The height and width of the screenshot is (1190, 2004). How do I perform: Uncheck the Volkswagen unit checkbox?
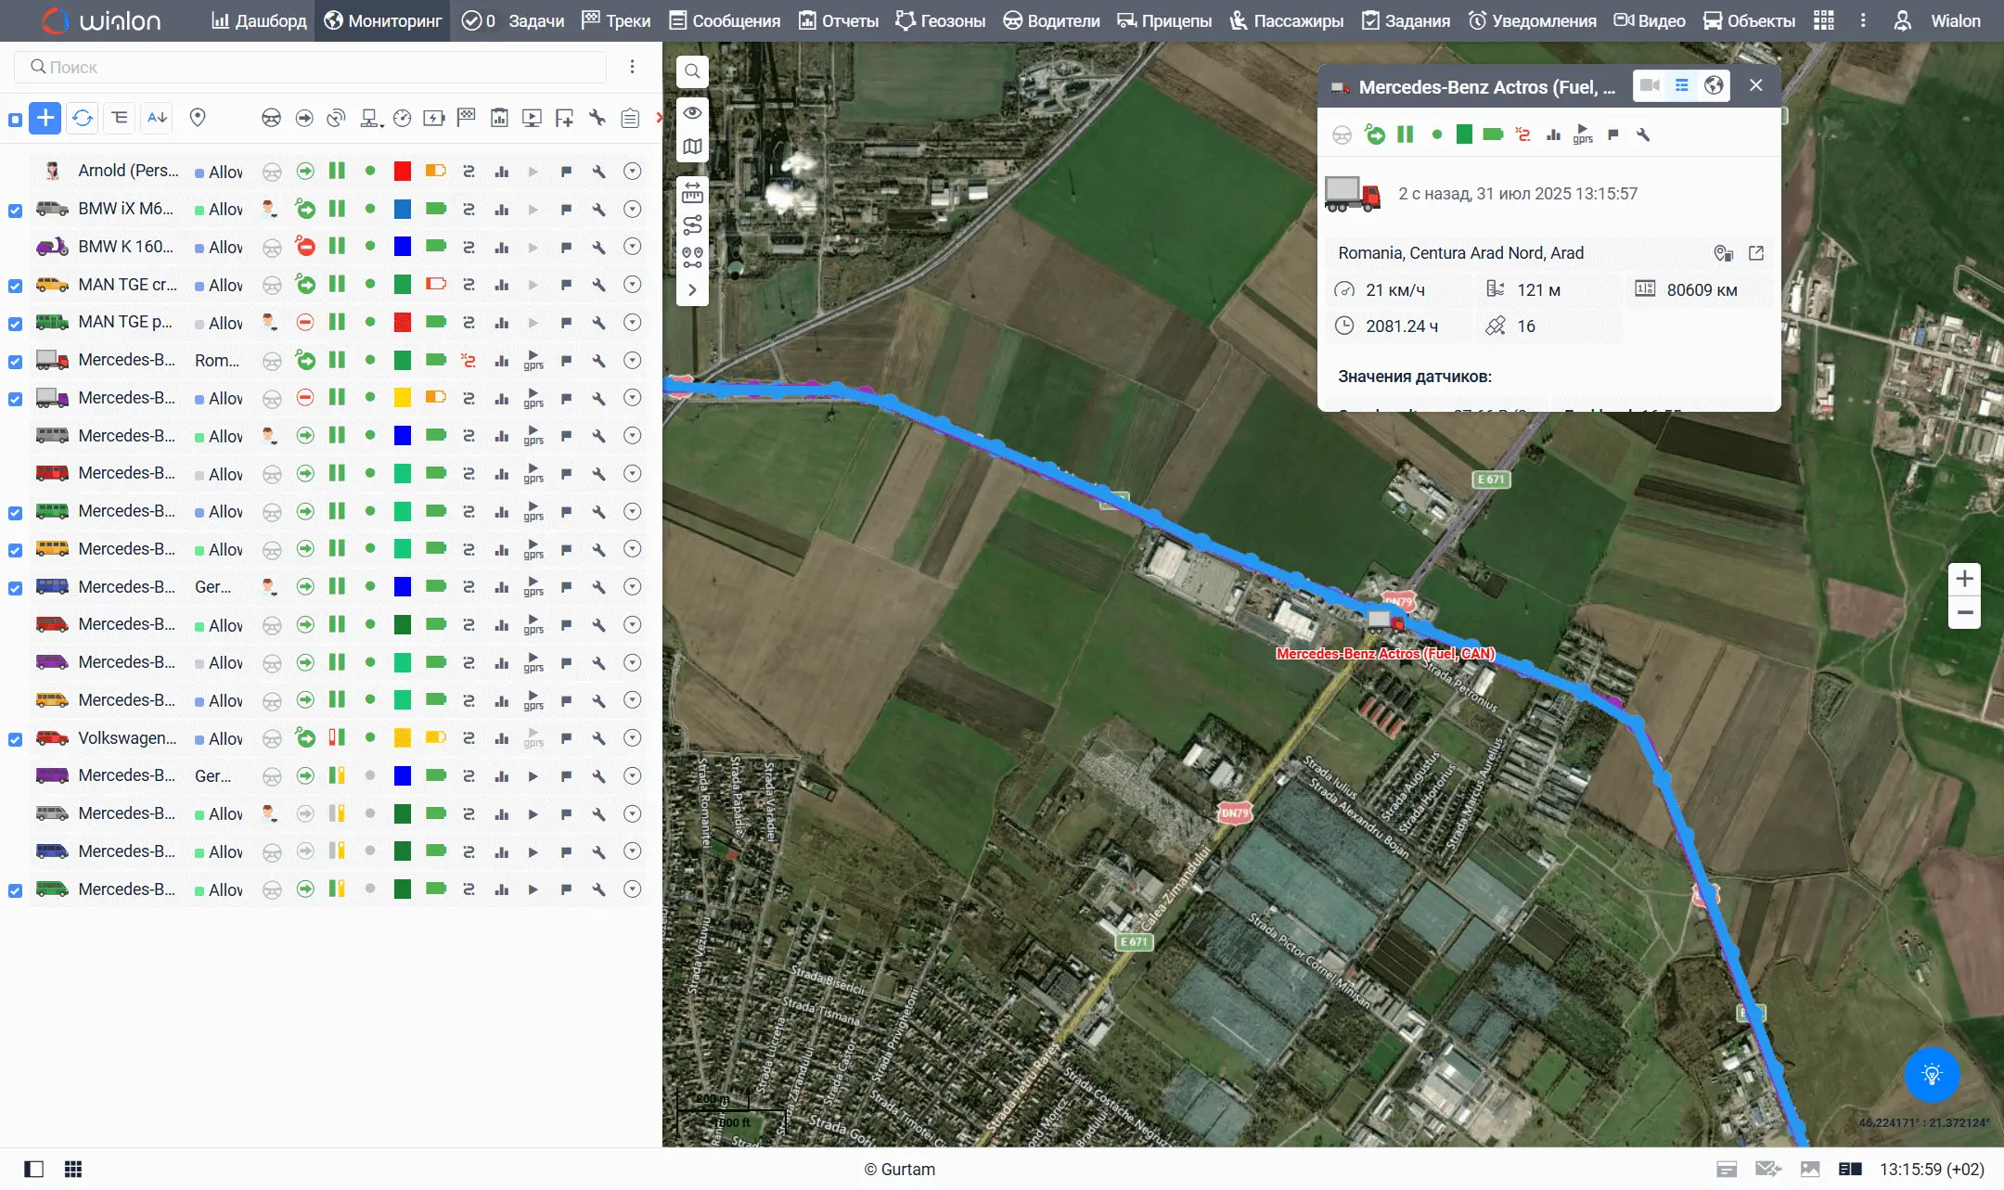(15, 739)
